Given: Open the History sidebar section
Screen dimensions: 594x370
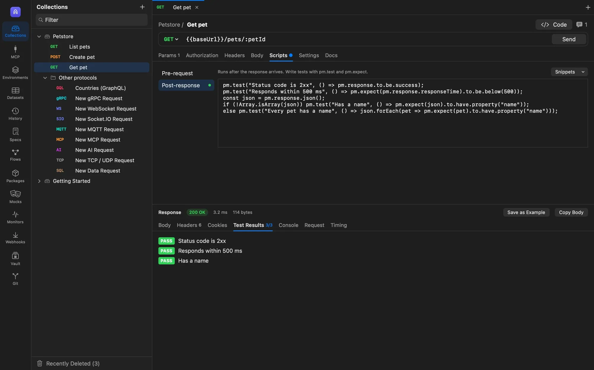Looking at the screenshot, I should point(15,114).
